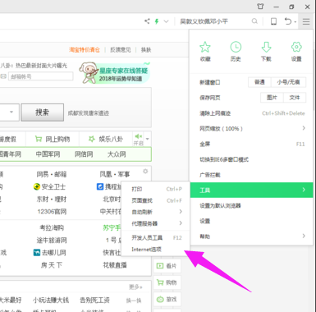Select 广告拦截 menu entry
316x312 pixels.
click(251, 175)
